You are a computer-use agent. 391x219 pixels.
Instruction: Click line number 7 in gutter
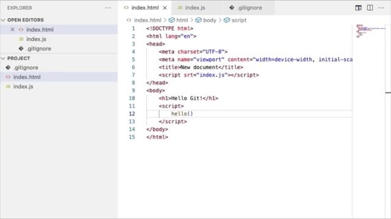(133, 75)
